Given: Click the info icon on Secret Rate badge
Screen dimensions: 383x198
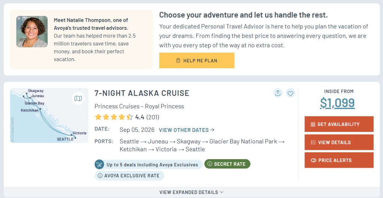Looking at the screenshot, I should click(210, 164).
